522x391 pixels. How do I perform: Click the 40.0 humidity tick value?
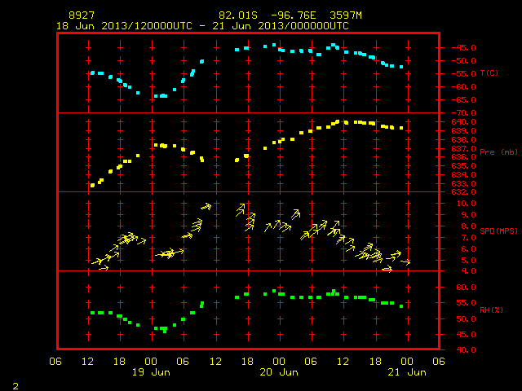(466, 349)
